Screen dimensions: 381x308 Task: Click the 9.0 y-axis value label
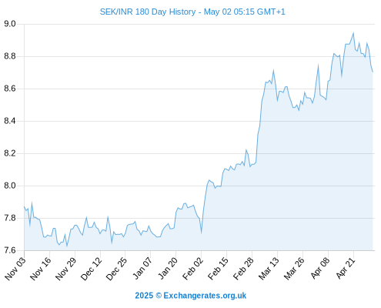tap(10, 24)
